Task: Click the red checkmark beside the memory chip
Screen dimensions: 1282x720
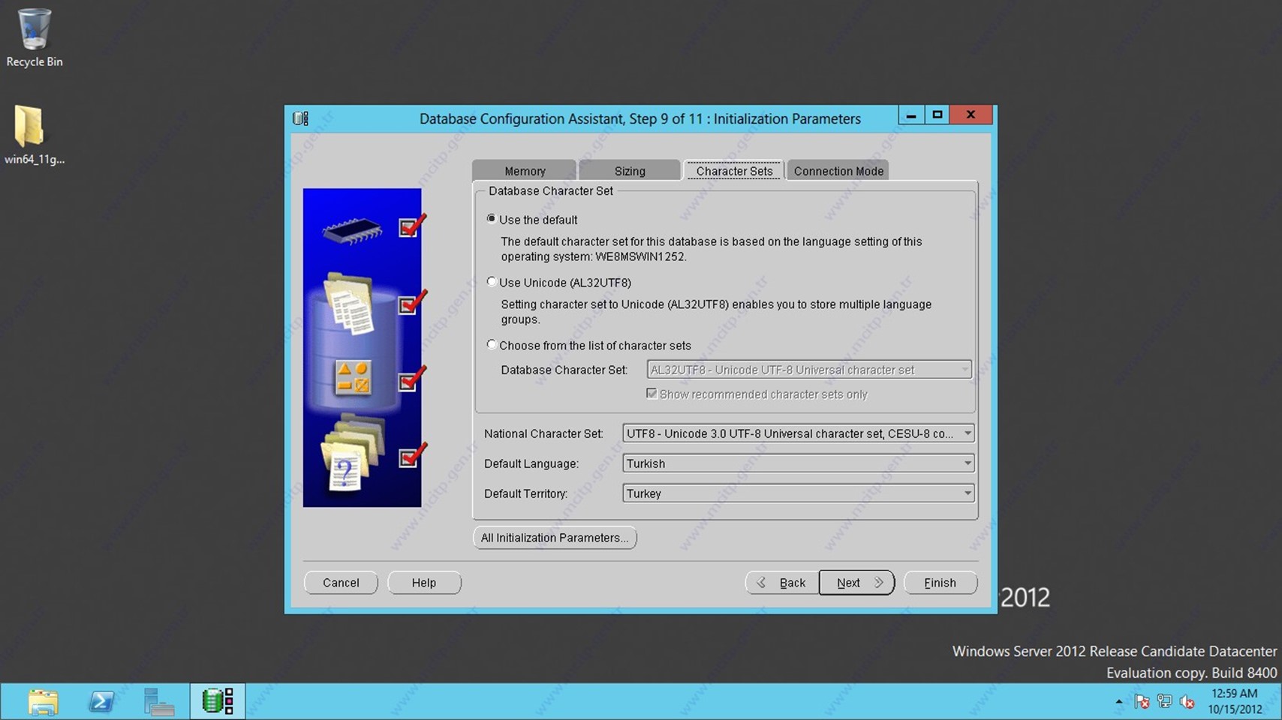Action: 412,226
